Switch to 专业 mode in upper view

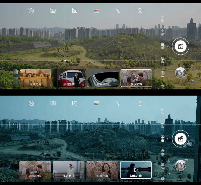point(163,33)
